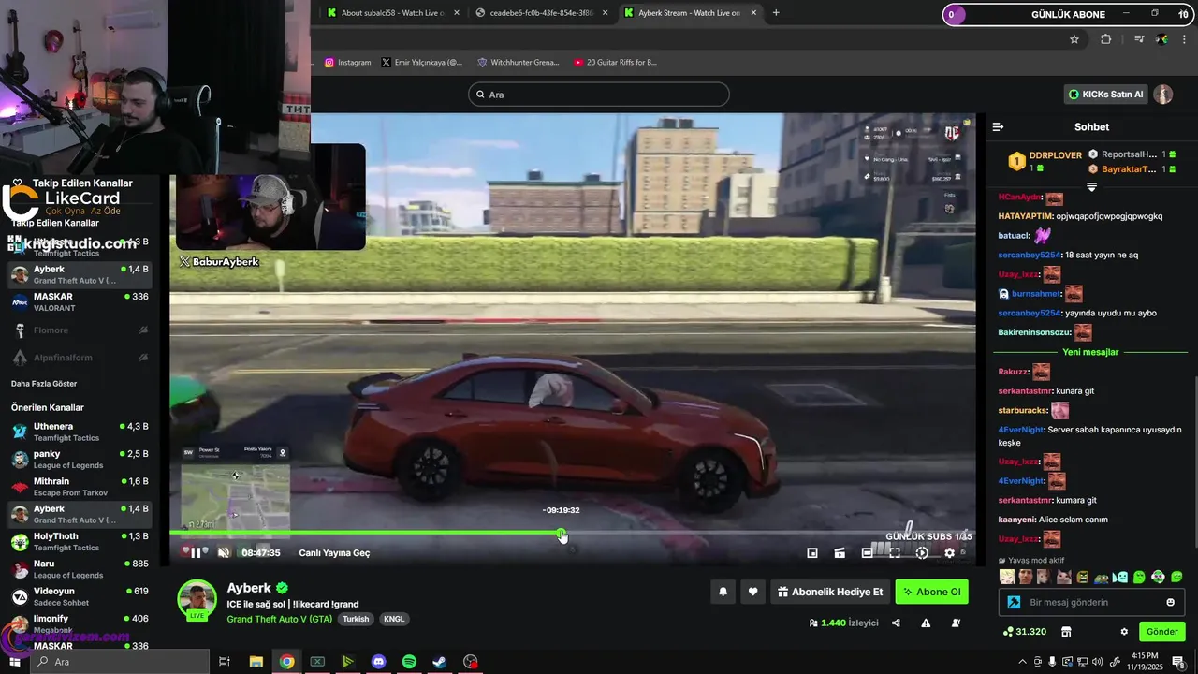The image size is (1198, 674).
Task: Collapse the Sohbet chat panel
Action: tap(998, 126)
